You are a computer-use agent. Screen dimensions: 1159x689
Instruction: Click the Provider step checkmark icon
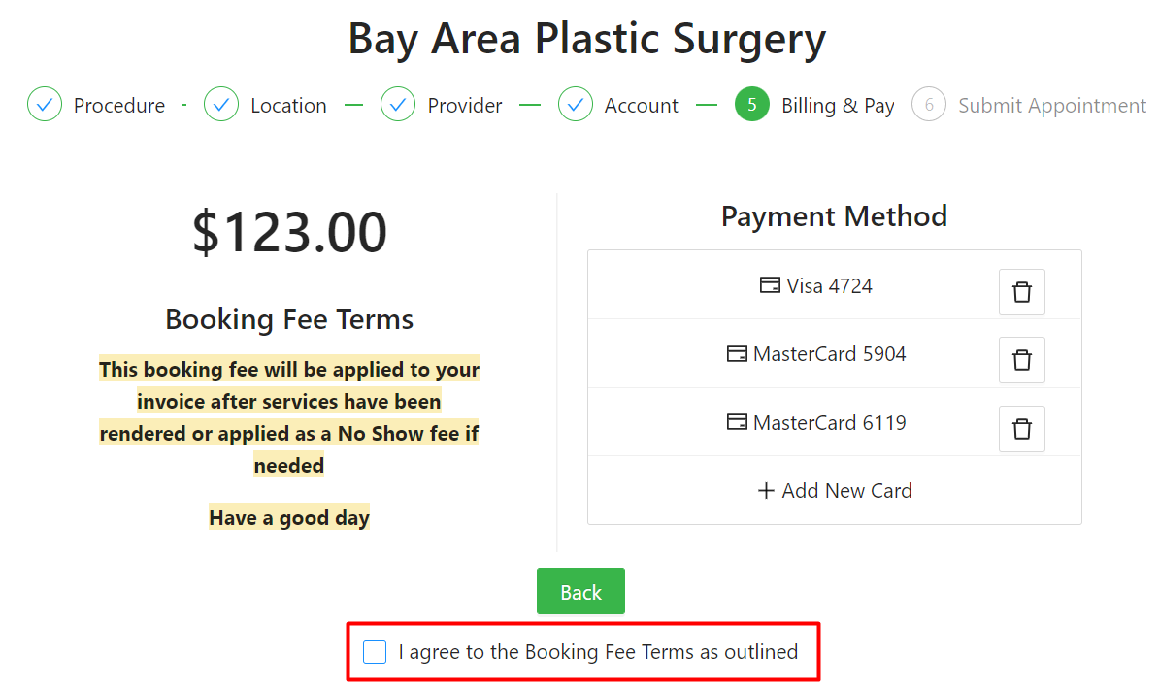coord(398,104)
